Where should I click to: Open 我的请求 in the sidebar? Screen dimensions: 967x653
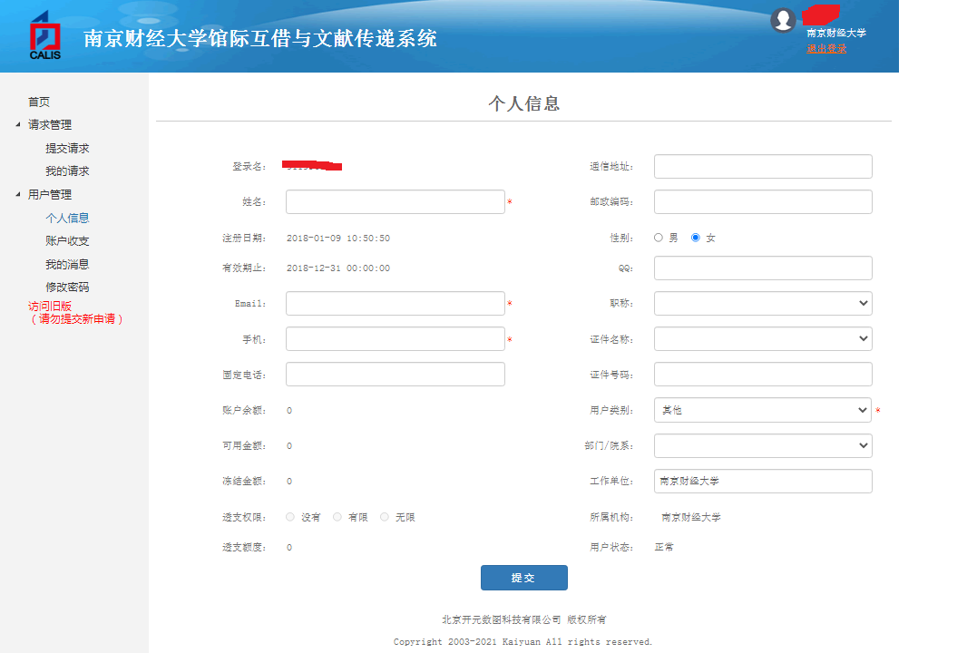[67, 171]
